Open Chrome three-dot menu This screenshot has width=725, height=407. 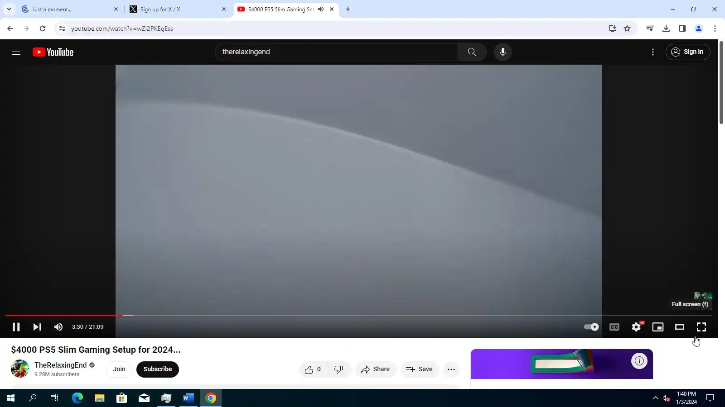(715, 28)
